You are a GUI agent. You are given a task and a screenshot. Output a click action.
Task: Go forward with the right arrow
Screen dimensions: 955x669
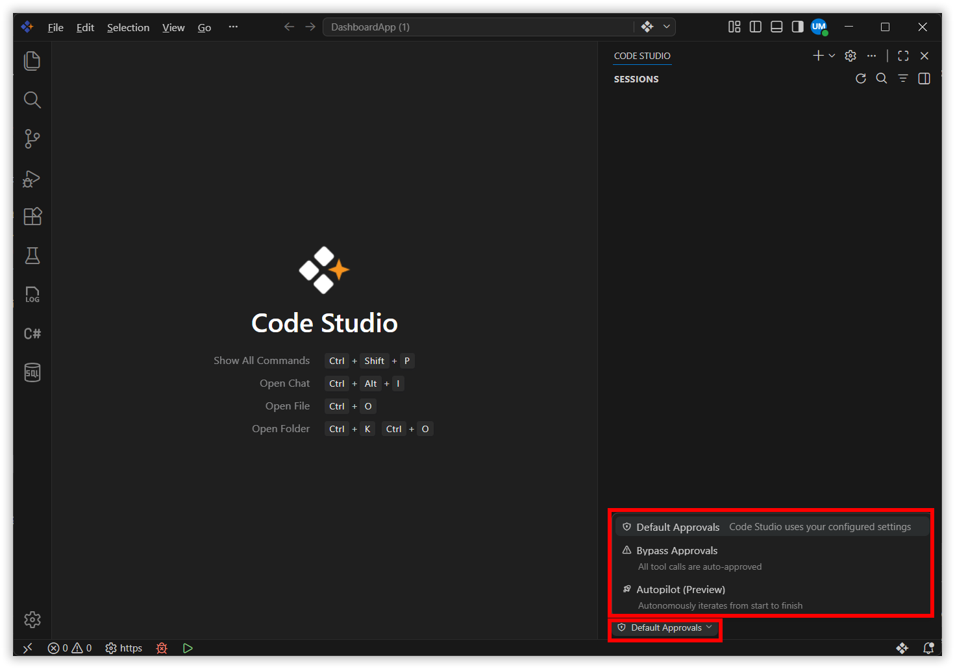click(x=310, y=27)
